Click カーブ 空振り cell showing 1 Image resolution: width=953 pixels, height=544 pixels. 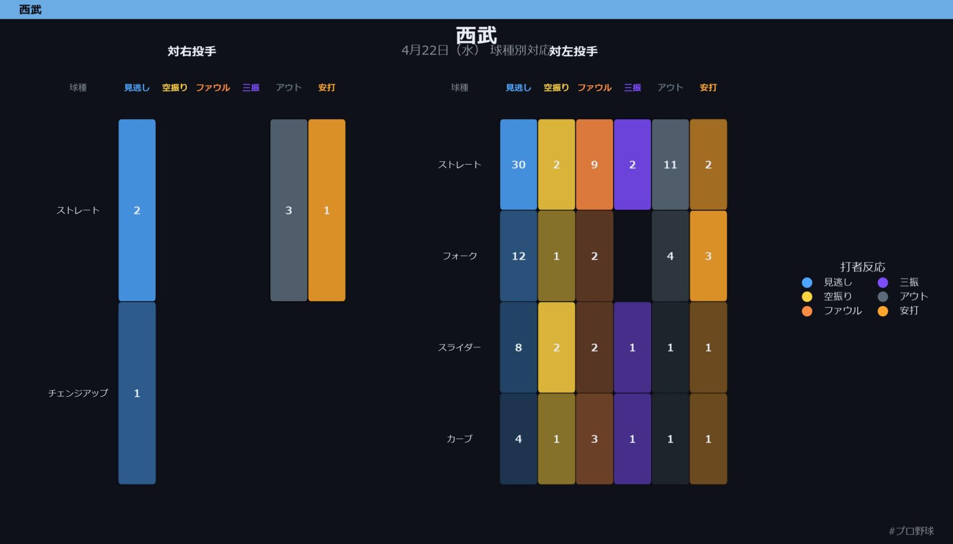tap(556, 439)
